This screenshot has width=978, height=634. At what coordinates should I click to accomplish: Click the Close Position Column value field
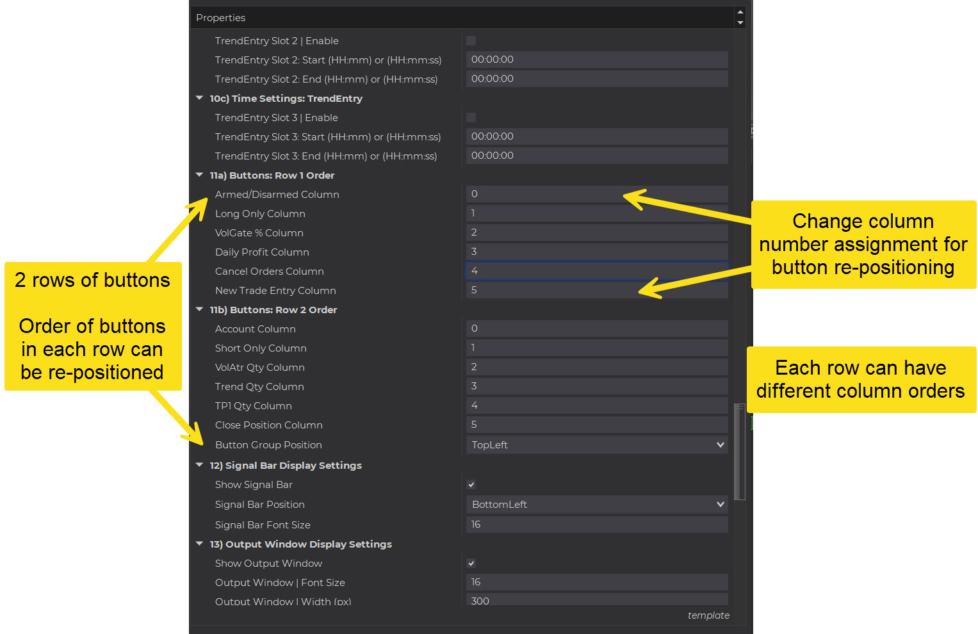[596, 425]
